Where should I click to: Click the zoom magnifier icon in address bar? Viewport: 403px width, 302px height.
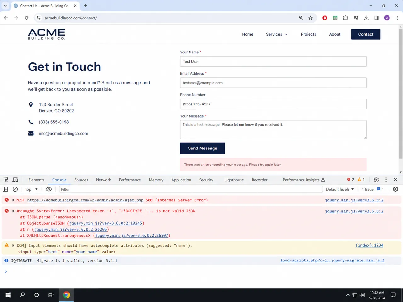click(301, 18)
